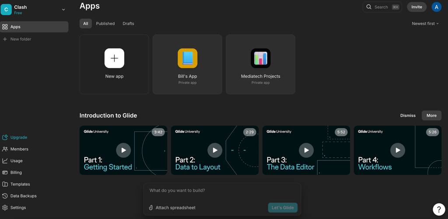Click the Upgrade icon in sidebar
Viewport: 448px width, 219px height.
tap(5, 137)
